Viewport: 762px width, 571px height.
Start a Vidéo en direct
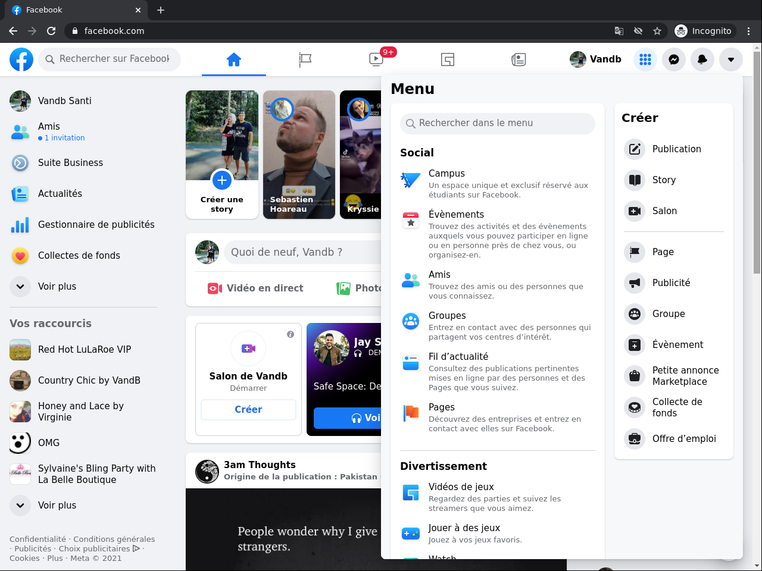(x=255, y=288)
